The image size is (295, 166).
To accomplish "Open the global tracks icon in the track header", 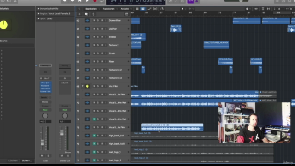I will 127,14.
